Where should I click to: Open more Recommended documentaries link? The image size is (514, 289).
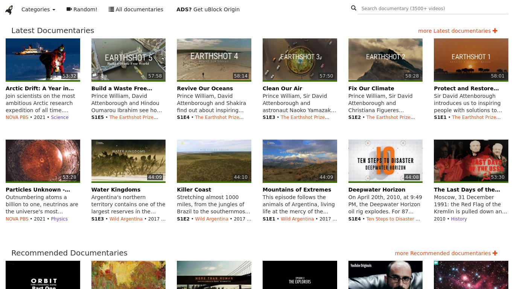click(446, 253)
